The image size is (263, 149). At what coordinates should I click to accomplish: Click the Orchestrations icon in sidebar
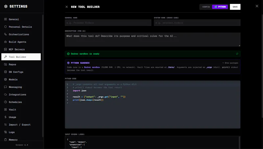tap(6, 34)
